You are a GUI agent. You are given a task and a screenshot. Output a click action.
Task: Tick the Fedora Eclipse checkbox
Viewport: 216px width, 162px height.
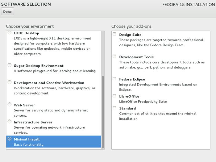pyautogui.click(x=114, y=78)
